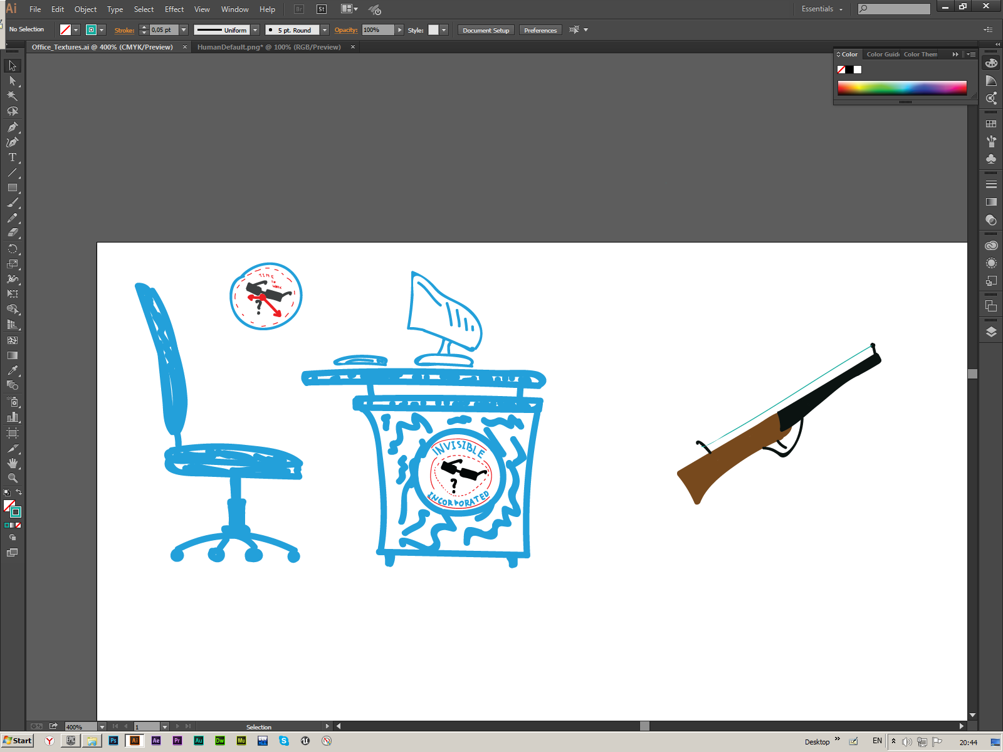The image size is (1003, 752).
Task: Click Preferences button
Action: (540, 30)
